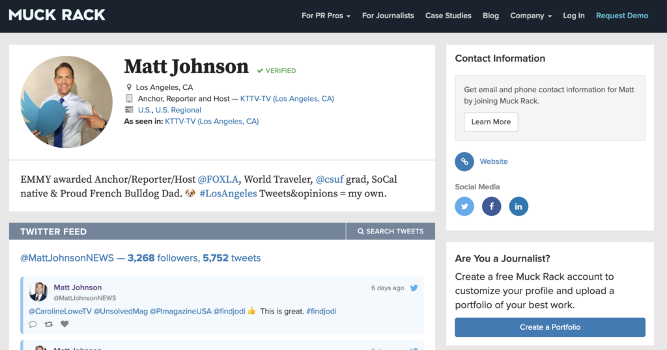Click Log In in navigation
This screenshot has width=667, height=350.
pos(573,16)
